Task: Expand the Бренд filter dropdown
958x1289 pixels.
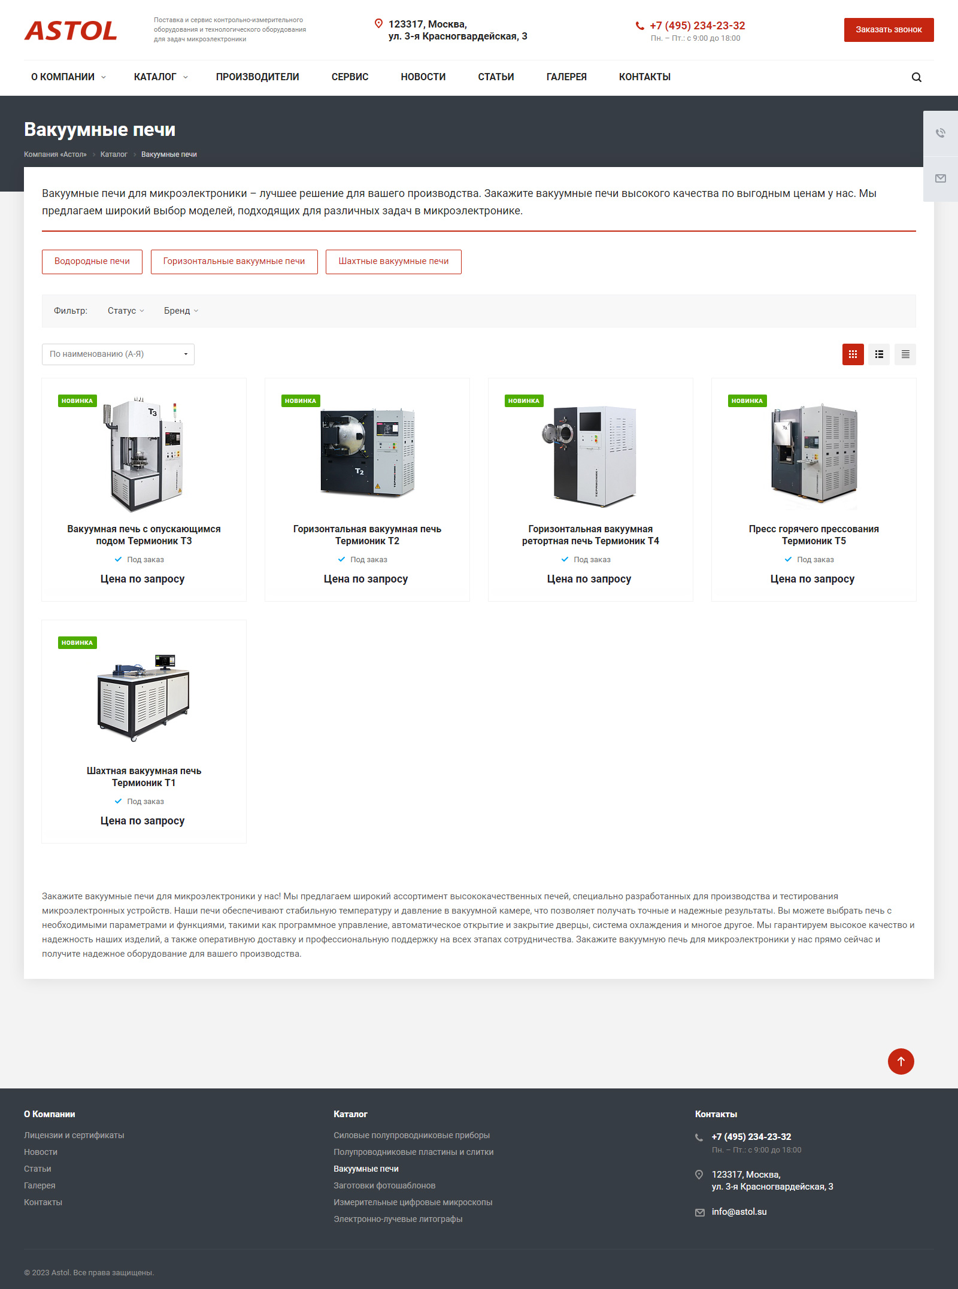Action: point(181,311)
